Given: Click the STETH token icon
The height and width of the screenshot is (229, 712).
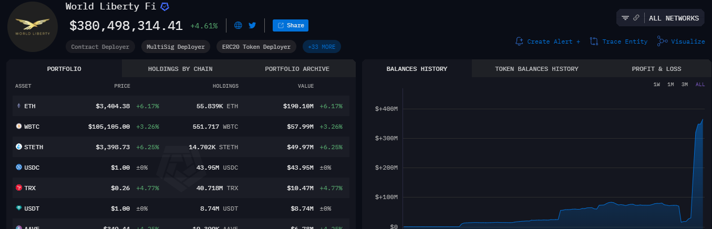Looking at the screenshot, I should tap(19, 147).
